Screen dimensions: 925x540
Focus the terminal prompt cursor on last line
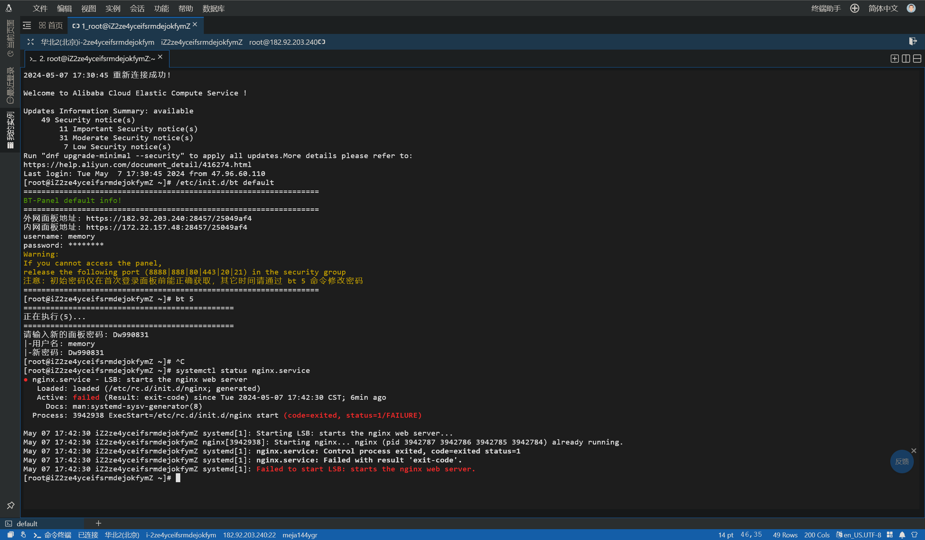[x=178, y=478]
